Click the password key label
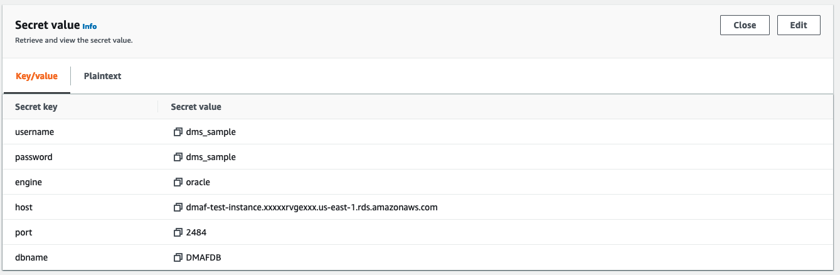Viewport: 840px width, 275px height. pos(34,158)
